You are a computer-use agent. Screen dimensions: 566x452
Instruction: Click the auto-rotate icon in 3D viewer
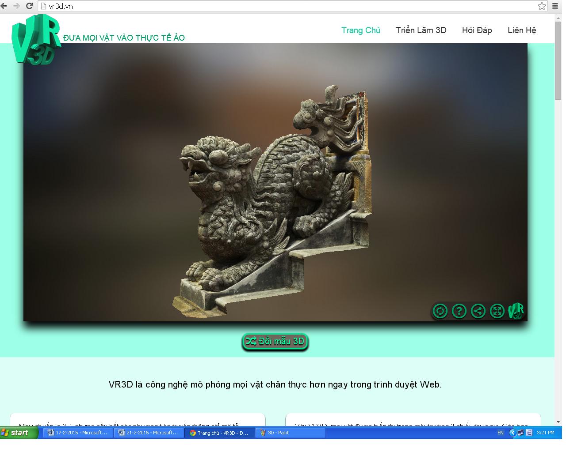pyautogui.click(x=440, y=311)
